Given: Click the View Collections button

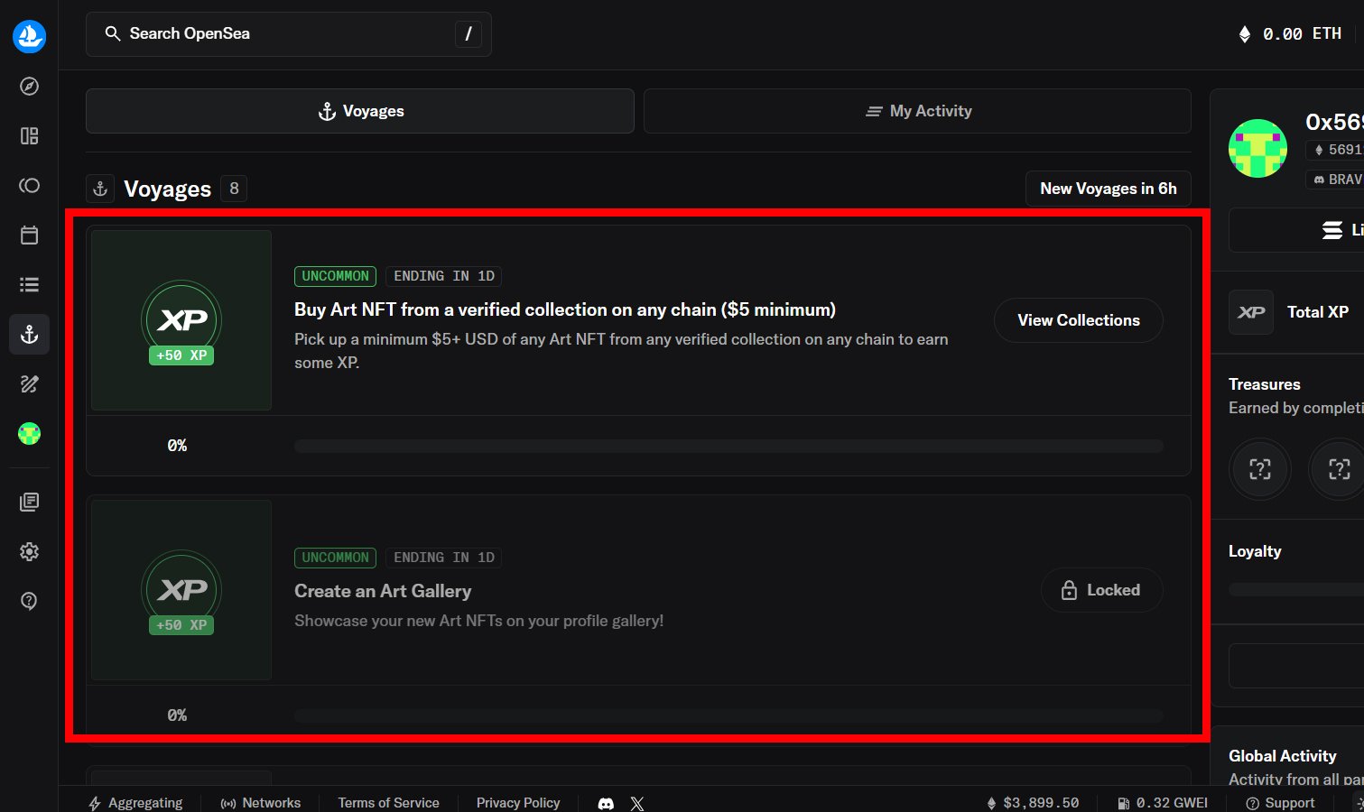Looking at the screenshot, I should click(1078, 320).
